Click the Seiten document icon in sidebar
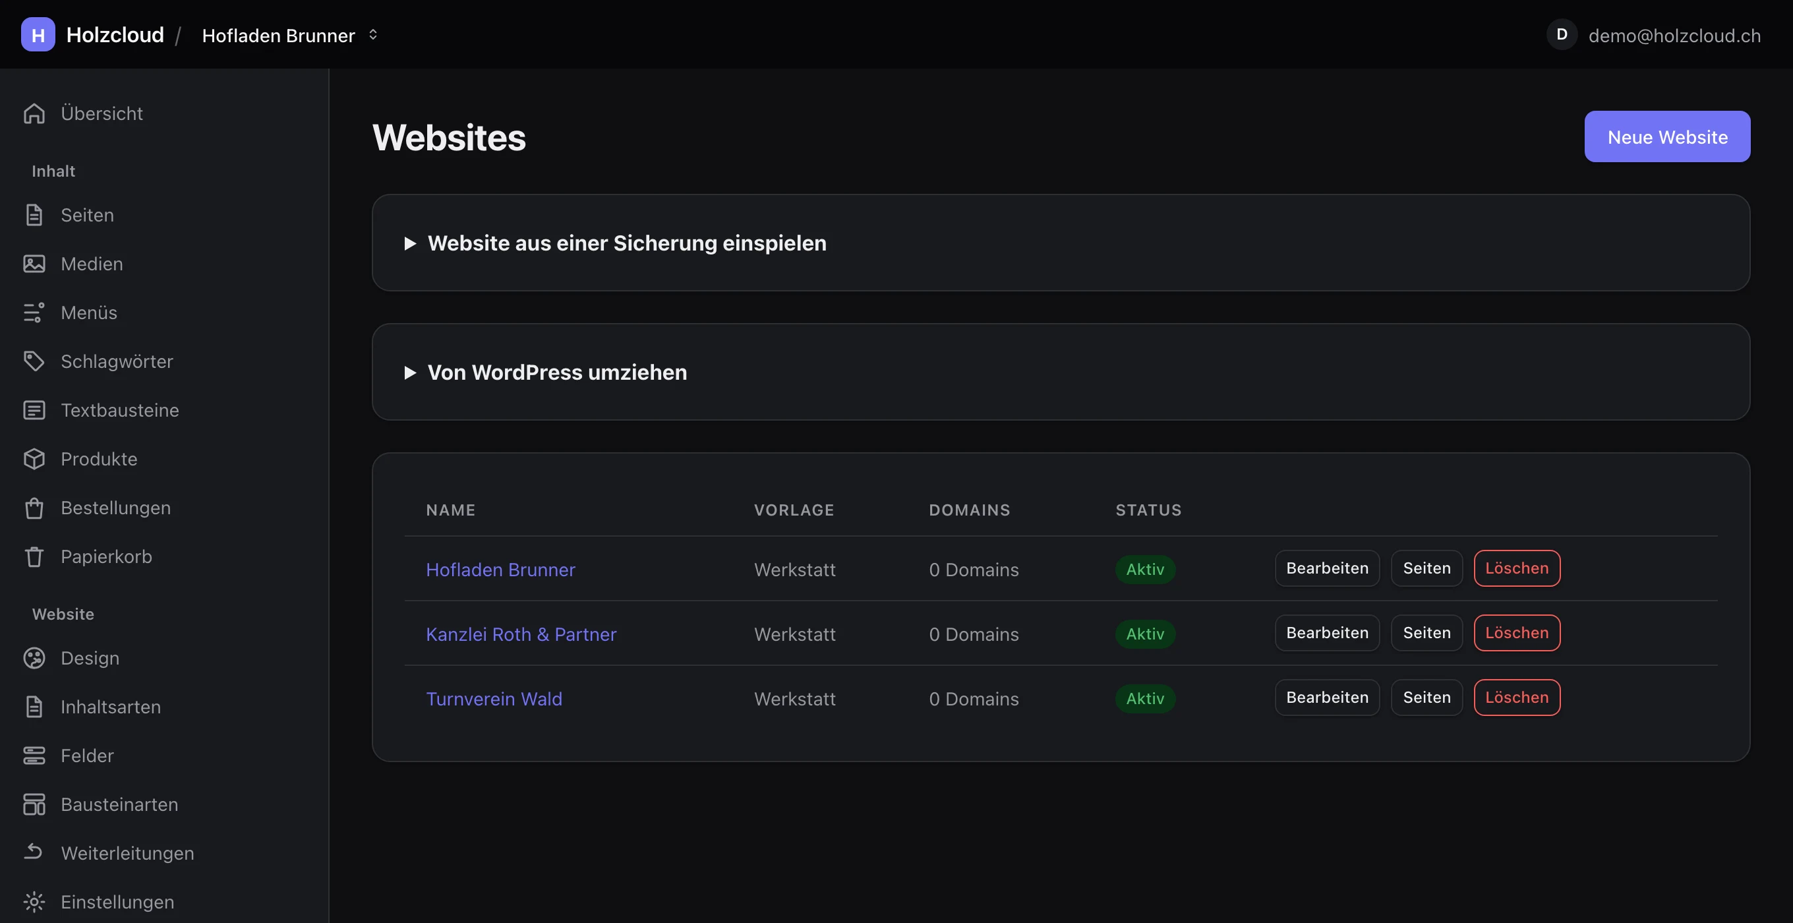Screen dimensions: 1793x923 [34, 215]
